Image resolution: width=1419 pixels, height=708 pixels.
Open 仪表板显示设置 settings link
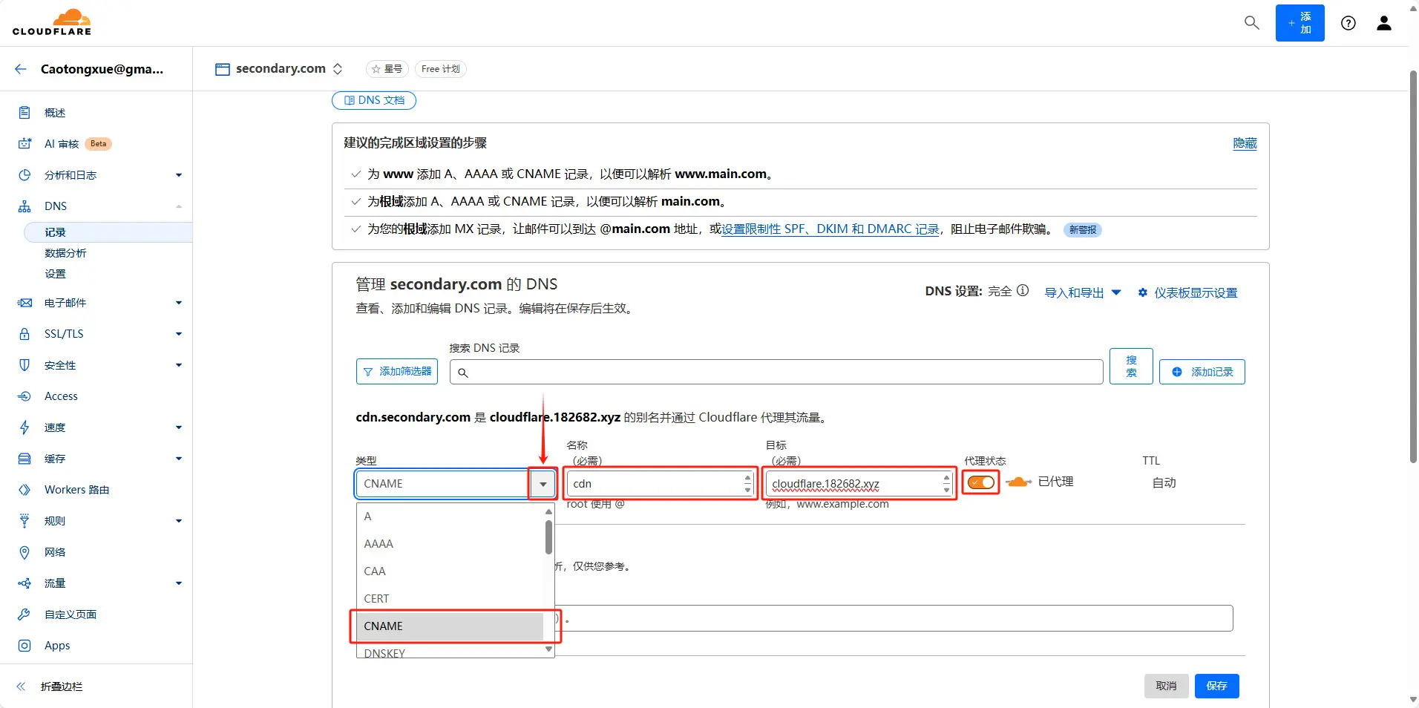[1187, 292]
